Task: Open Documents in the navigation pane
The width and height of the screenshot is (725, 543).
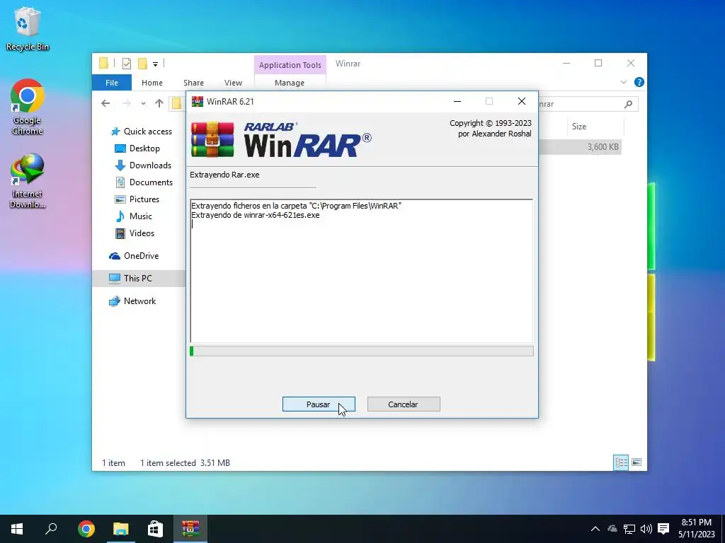Action: [x=144, y=182]
